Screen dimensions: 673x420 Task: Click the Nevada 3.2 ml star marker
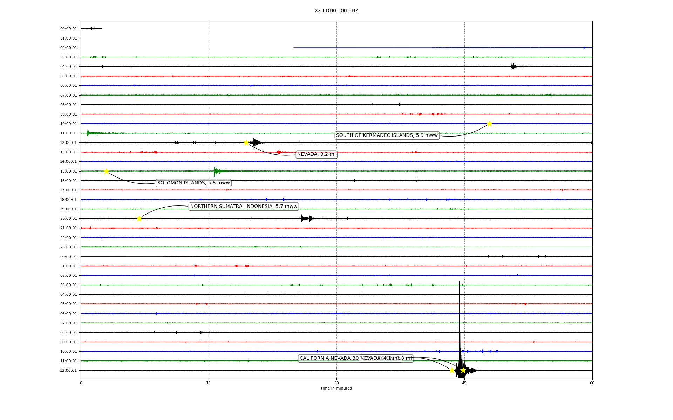pos(246,142)
